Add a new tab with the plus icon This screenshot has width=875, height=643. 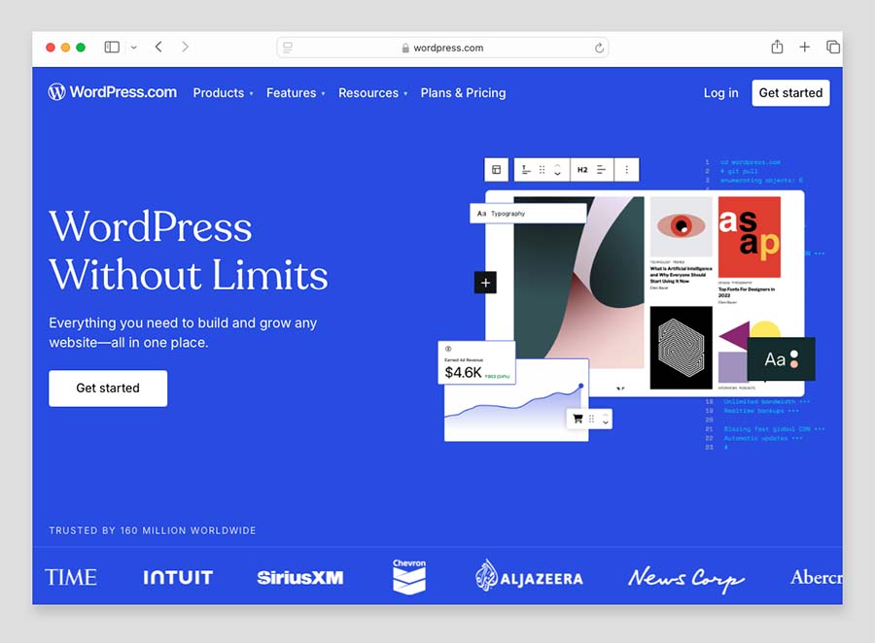point(804,48)
